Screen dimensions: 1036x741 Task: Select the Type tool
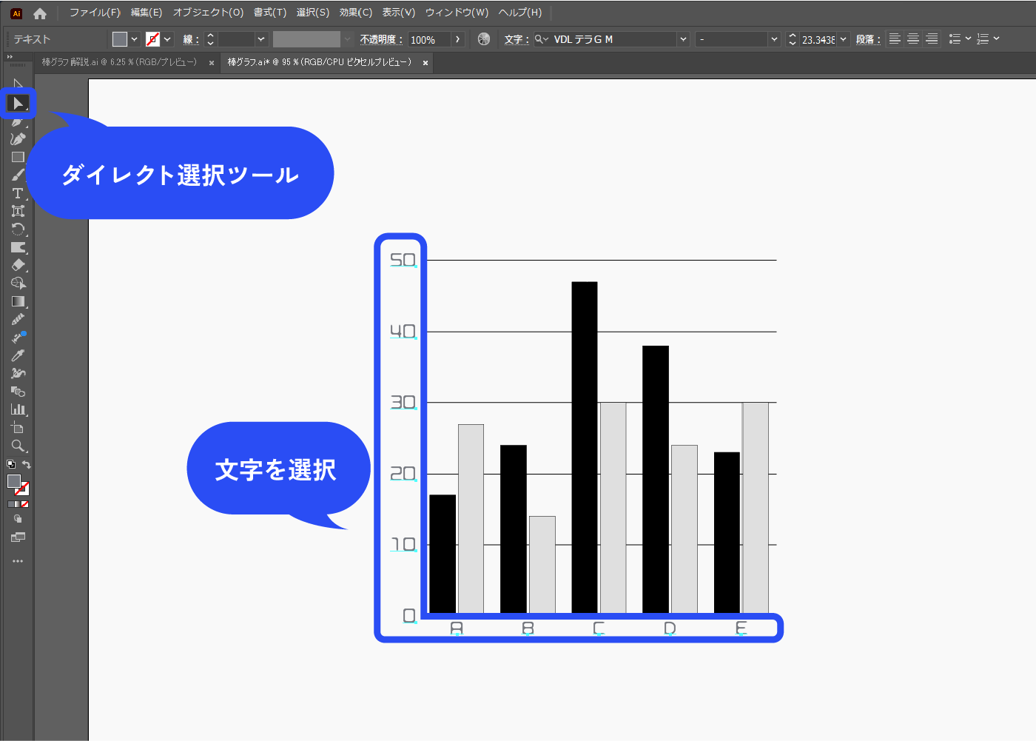[18, 193]
